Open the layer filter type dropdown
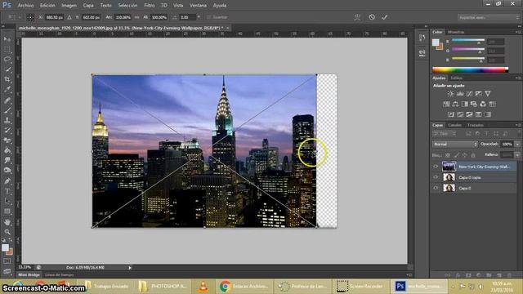 444,134
